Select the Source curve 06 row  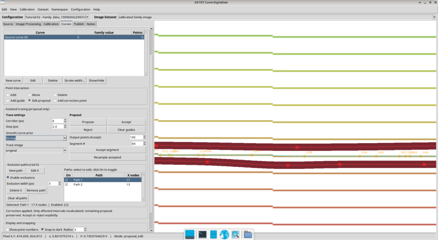coord(74,37)
